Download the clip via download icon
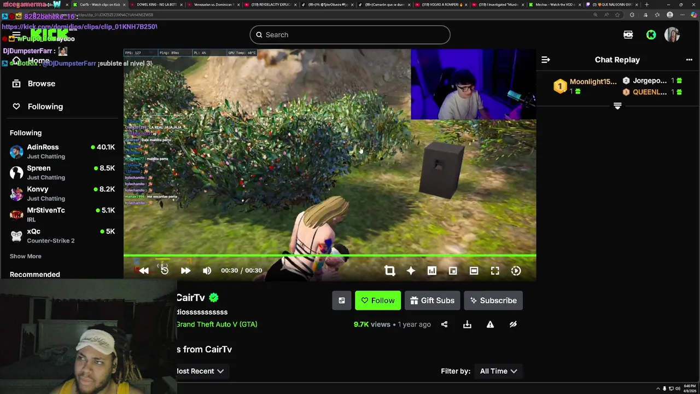The image size is (700, 394). pos(467,325)
